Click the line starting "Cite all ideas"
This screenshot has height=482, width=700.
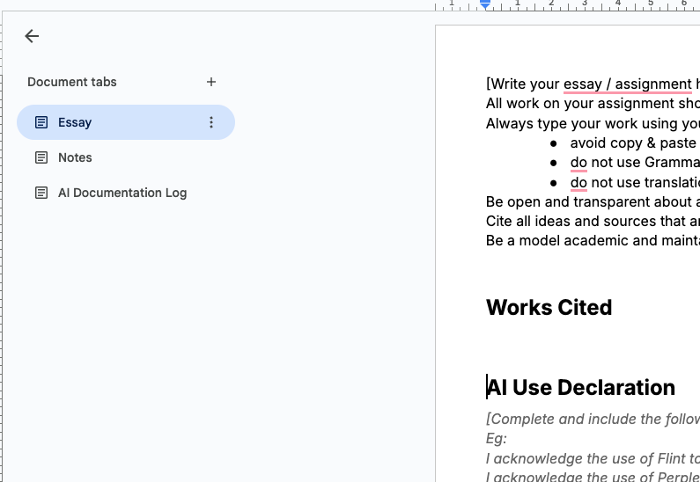pyautogui.click(x=592, y=222)
